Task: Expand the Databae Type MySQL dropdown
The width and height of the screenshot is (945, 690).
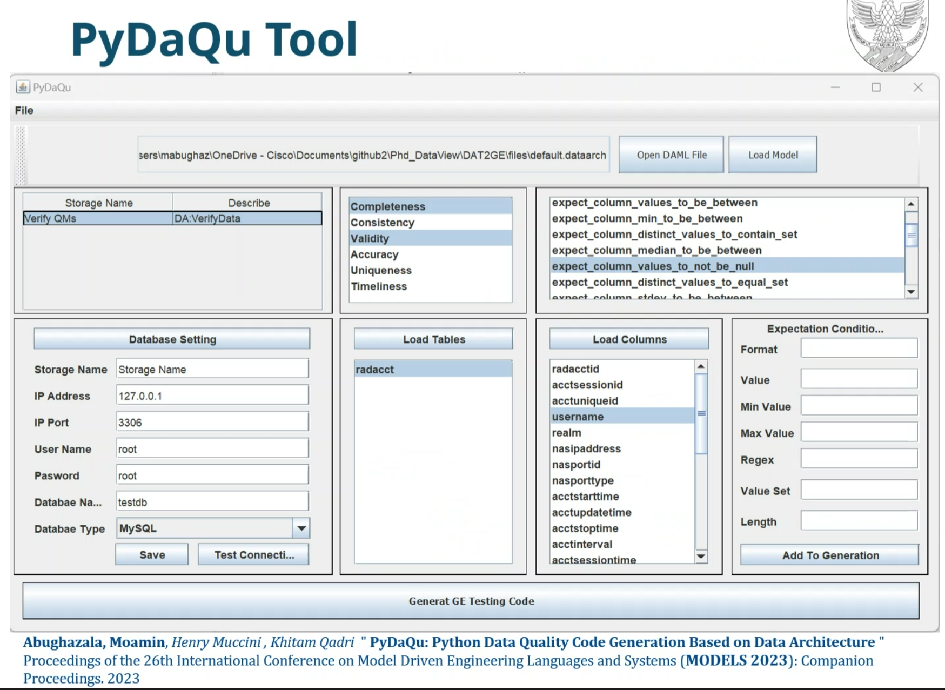Action: pos(301,528)
